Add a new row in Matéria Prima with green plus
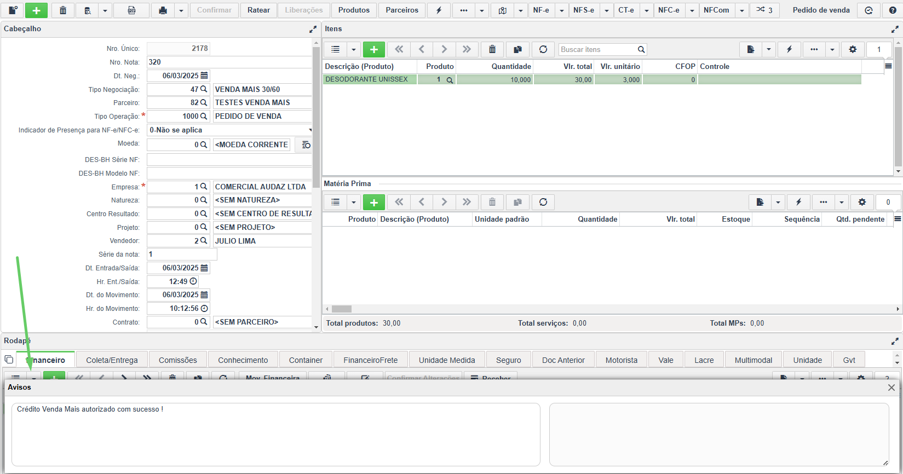The height and width of the screenshot is (474, 903). pos(374,202)
